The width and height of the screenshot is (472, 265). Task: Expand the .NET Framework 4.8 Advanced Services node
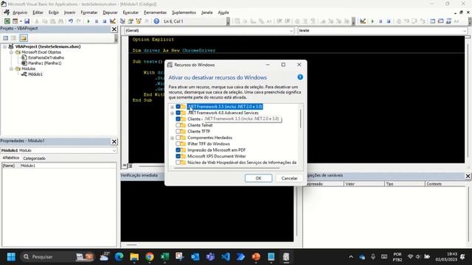point(172,113)
